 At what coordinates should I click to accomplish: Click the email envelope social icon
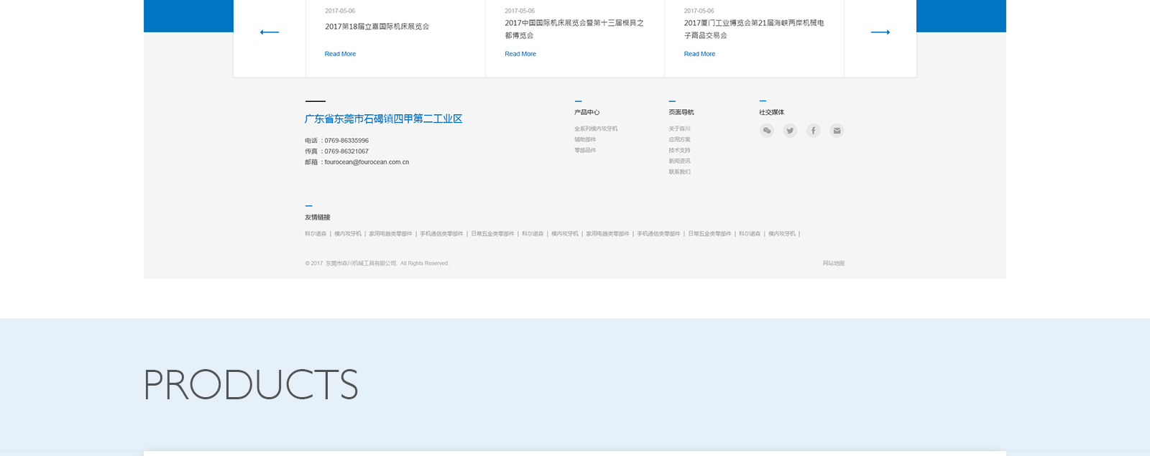pos(837,131)
